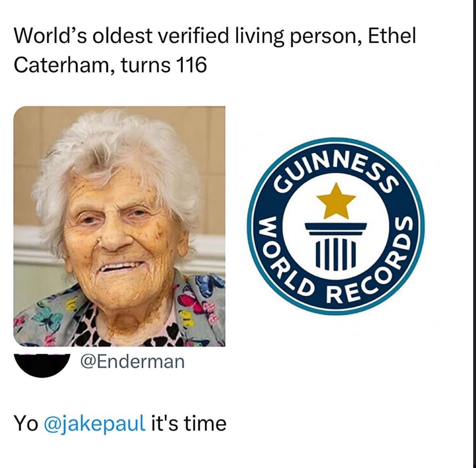Click the Guinness World Records logo
This screenshot has width=476, height=468.
tap(336, 226)
